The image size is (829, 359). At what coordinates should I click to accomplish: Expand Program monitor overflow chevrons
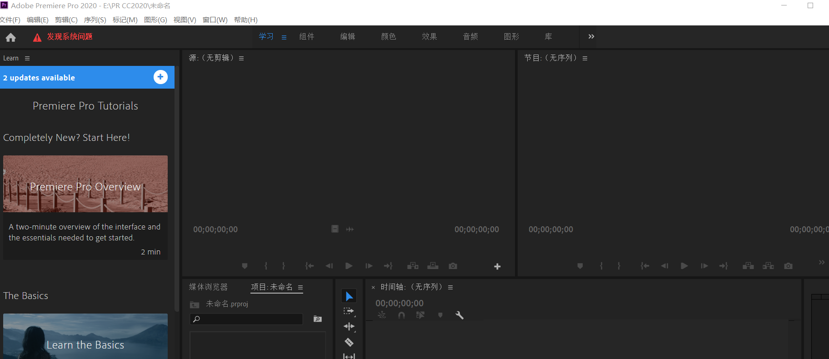tap(822, 262)
